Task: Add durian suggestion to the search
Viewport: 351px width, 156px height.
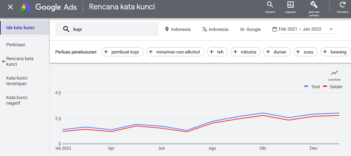Action: click(x=277, y=52)
